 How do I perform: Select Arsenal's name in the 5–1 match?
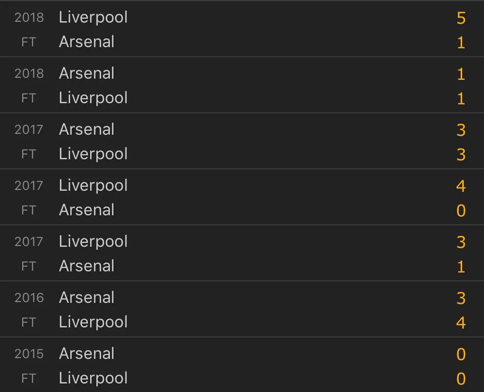coord(87,42)
